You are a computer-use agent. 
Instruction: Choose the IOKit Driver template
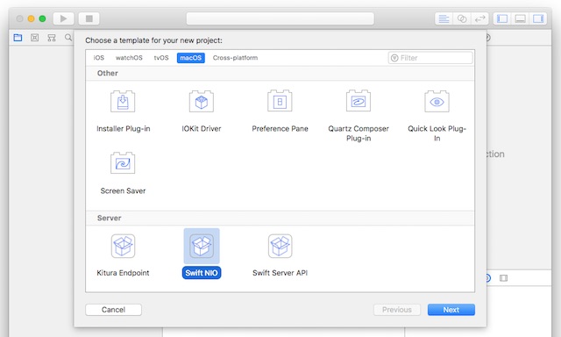click(x=202, y=101)
